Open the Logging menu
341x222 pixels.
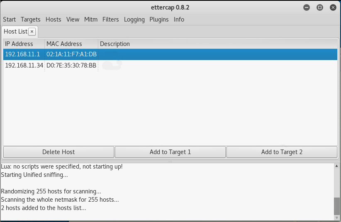coord(134,19)
